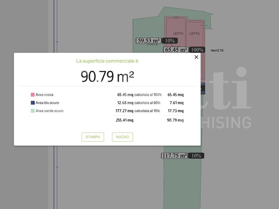Click the right LETTO room on plan
Viewport: 279px width, 209px height.
pos(195,34)
